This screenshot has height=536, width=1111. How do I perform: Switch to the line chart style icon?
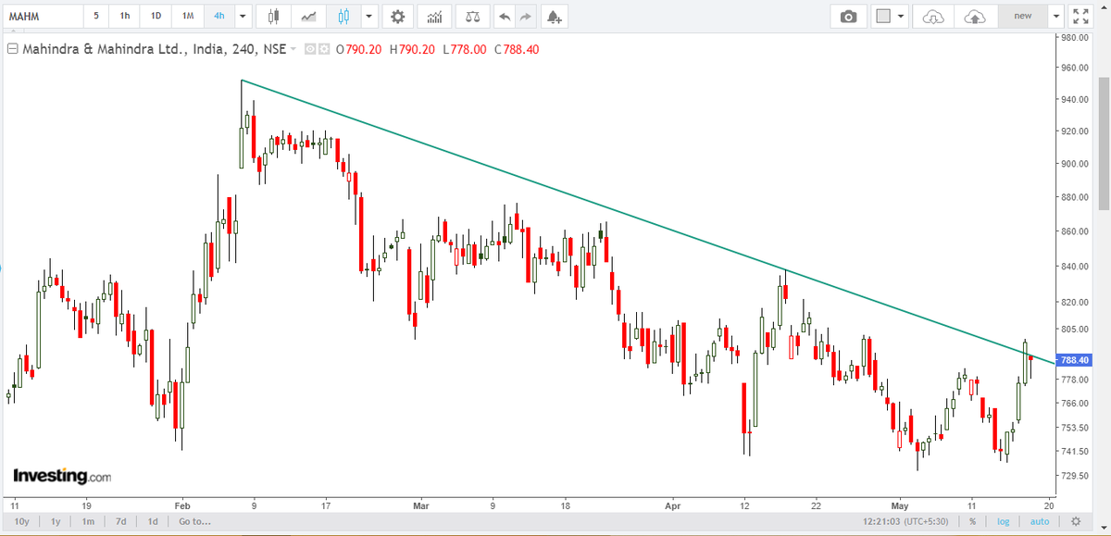(x=308, y=17)
